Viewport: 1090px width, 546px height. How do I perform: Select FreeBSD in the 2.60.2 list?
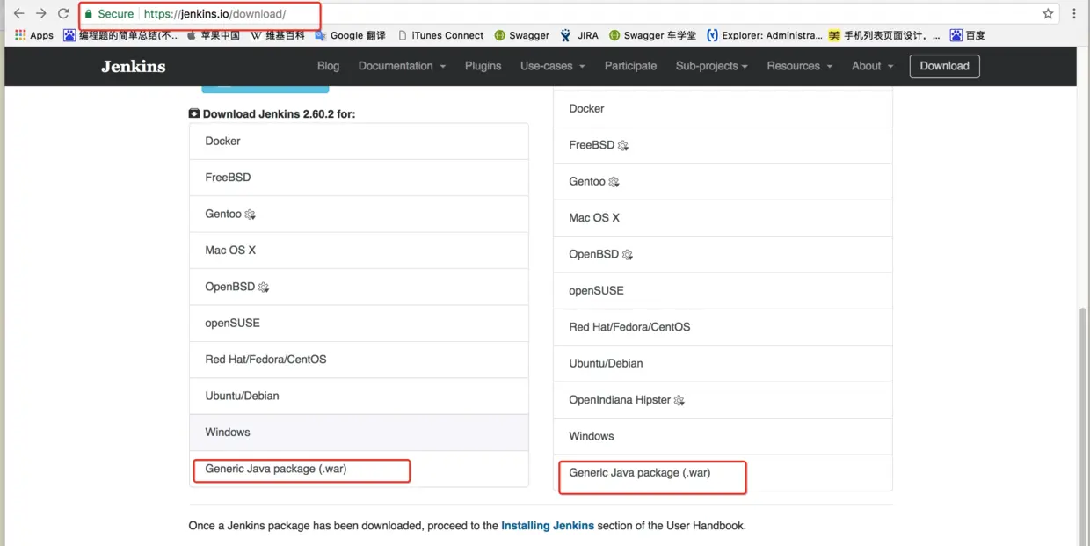click(x=359, y=178)
